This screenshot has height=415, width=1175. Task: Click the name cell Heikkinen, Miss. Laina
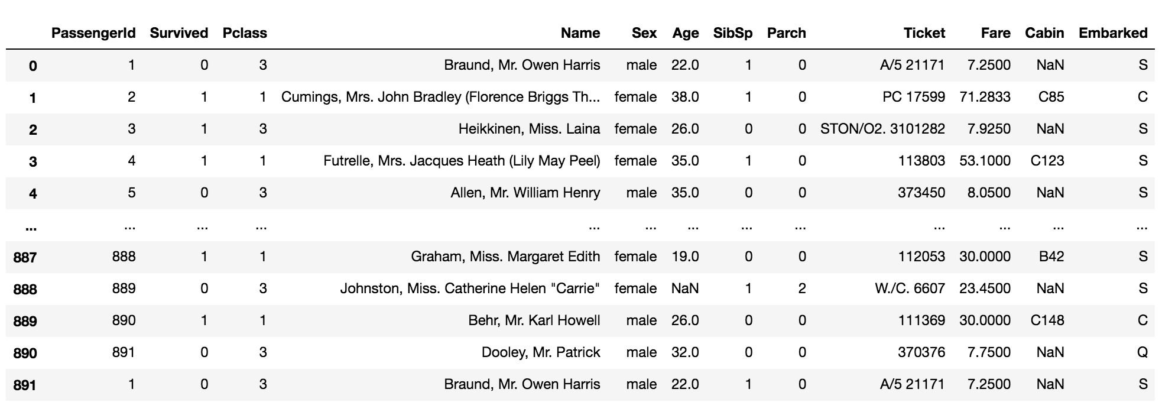[529, 129]
